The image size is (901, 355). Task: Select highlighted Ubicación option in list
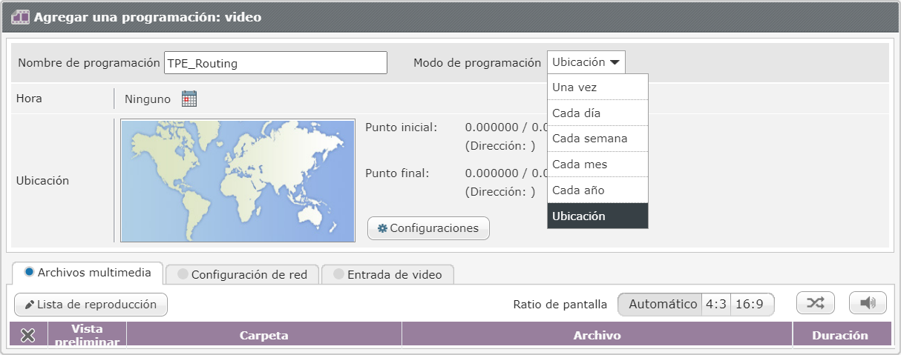(597, 216)
